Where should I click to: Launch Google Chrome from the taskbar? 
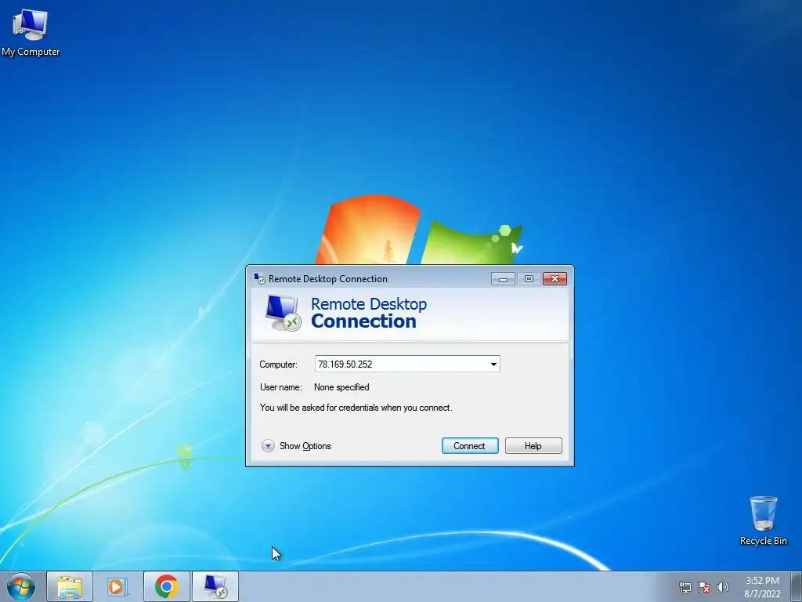click(x=166, y=586)
